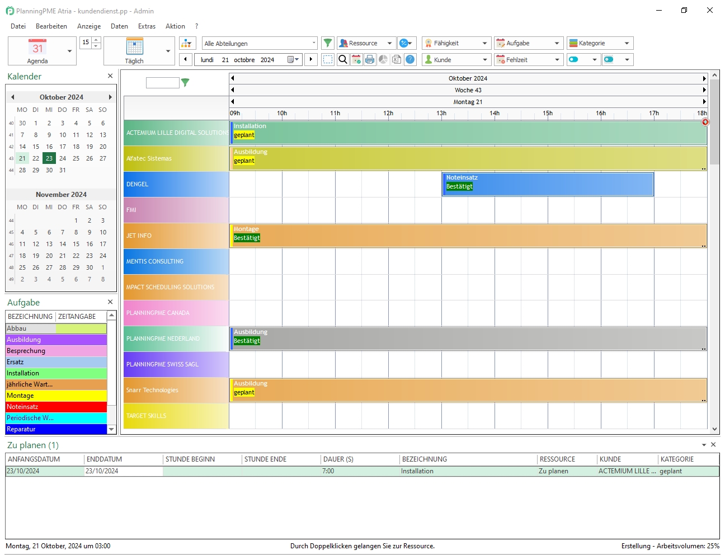The image size is (725, 555).
Task: Go to next day with the right arrow
Action: click(311, 59)
